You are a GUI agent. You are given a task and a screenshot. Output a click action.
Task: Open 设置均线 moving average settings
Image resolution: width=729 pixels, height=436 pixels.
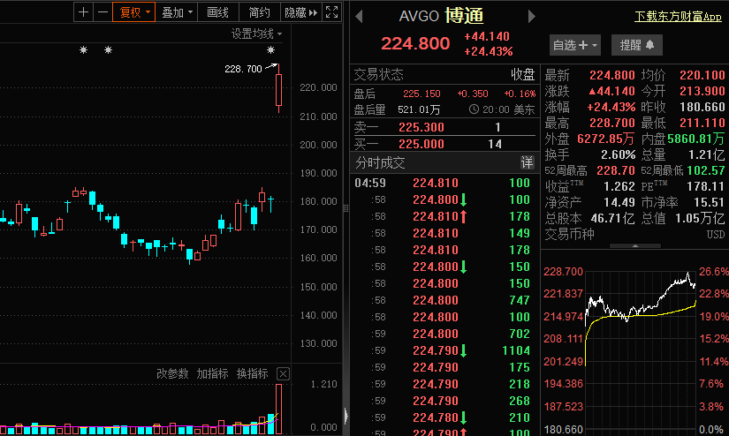256,34
